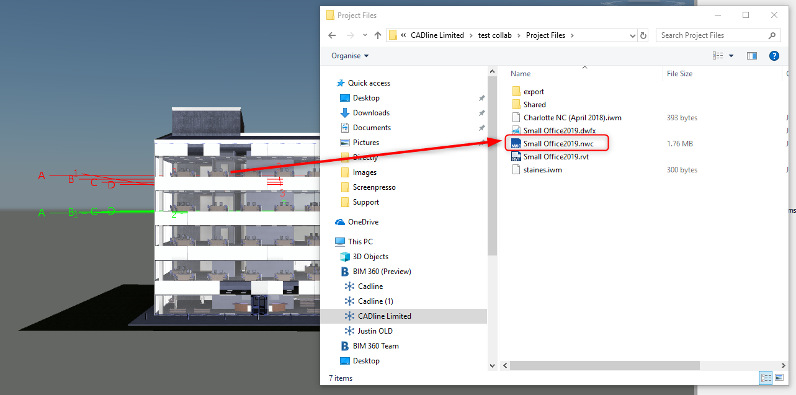Refresh the Project Files folder view
Screen dimensions: 796x395
pos(643,35)
